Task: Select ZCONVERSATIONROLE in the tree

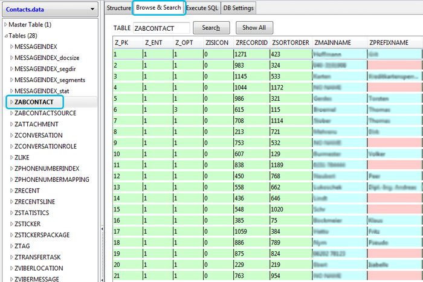Action: [x=45, y=146]
